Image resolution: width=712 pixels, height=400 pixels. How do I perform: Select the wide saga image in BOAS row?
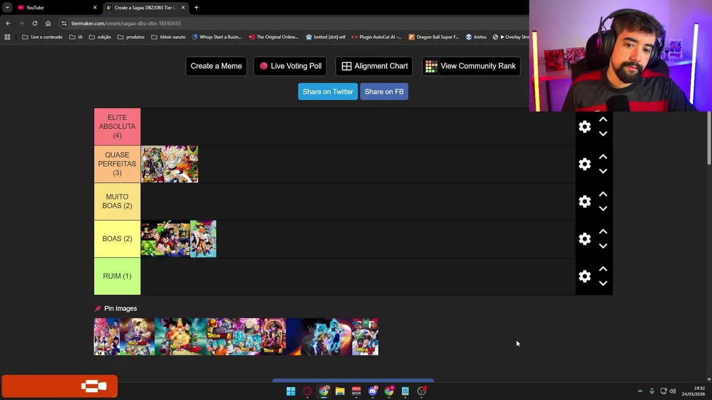[x=165, y=239]
